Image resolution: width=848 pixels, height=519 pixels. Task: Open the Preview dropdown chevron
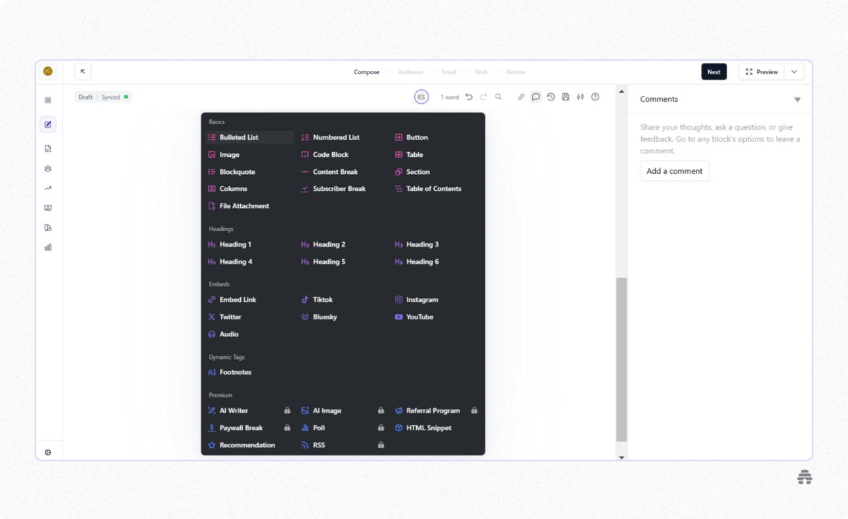[794, 72]
